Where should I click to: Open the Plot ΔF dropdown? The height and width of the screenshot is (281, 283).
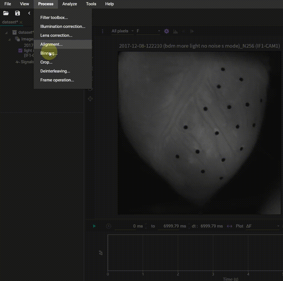pos(262,226)
